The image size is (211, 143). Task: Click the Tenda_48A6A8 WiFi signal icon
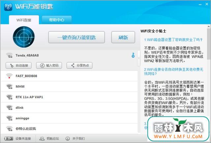click(10, 55)
